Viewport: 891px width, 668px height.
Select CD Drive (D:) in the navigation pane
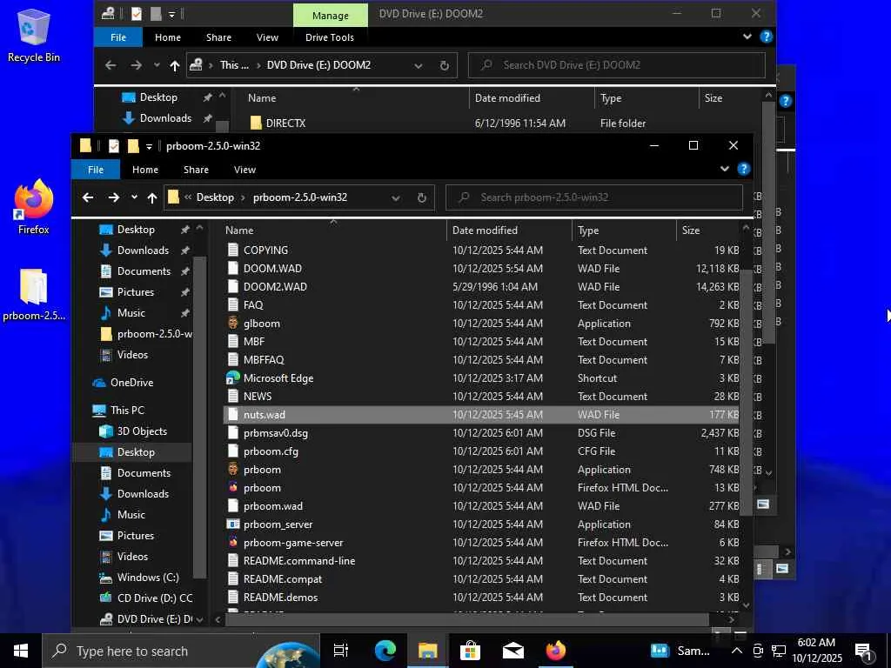pos(146,598)
